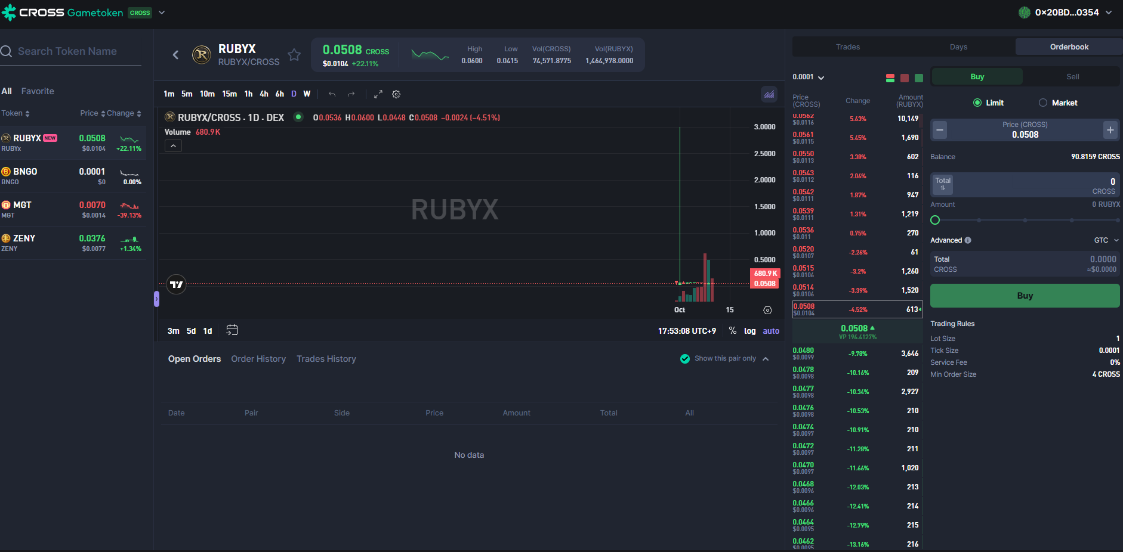
Task: Set the chart interval to 1m
Action: [169, 94]
